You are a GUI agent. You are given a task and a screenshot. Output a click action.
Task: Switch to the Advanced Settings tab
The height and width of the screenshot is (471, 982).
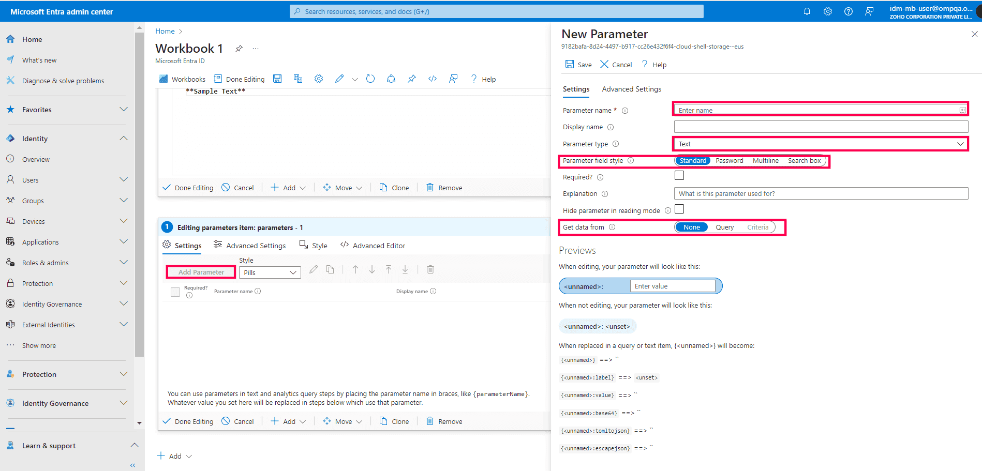coord(631,89)
